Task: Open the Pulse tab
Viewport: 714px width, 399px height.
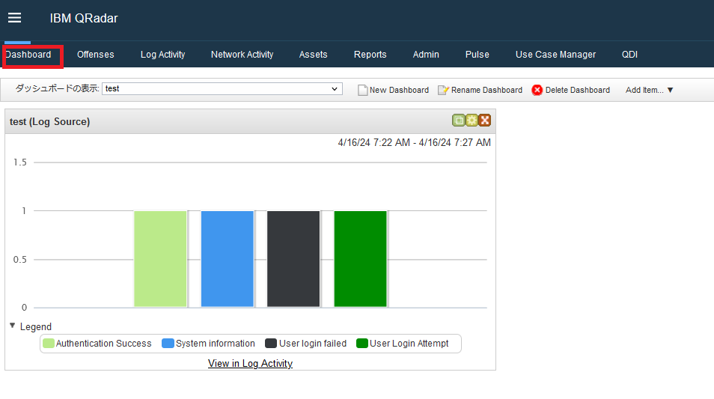Action: 477,55
